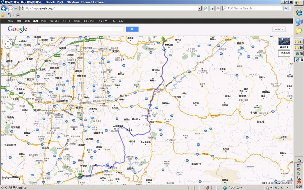Open the search provider dropdown arrow
Screen dimensions: 304x190
click(x=290, y=8)
